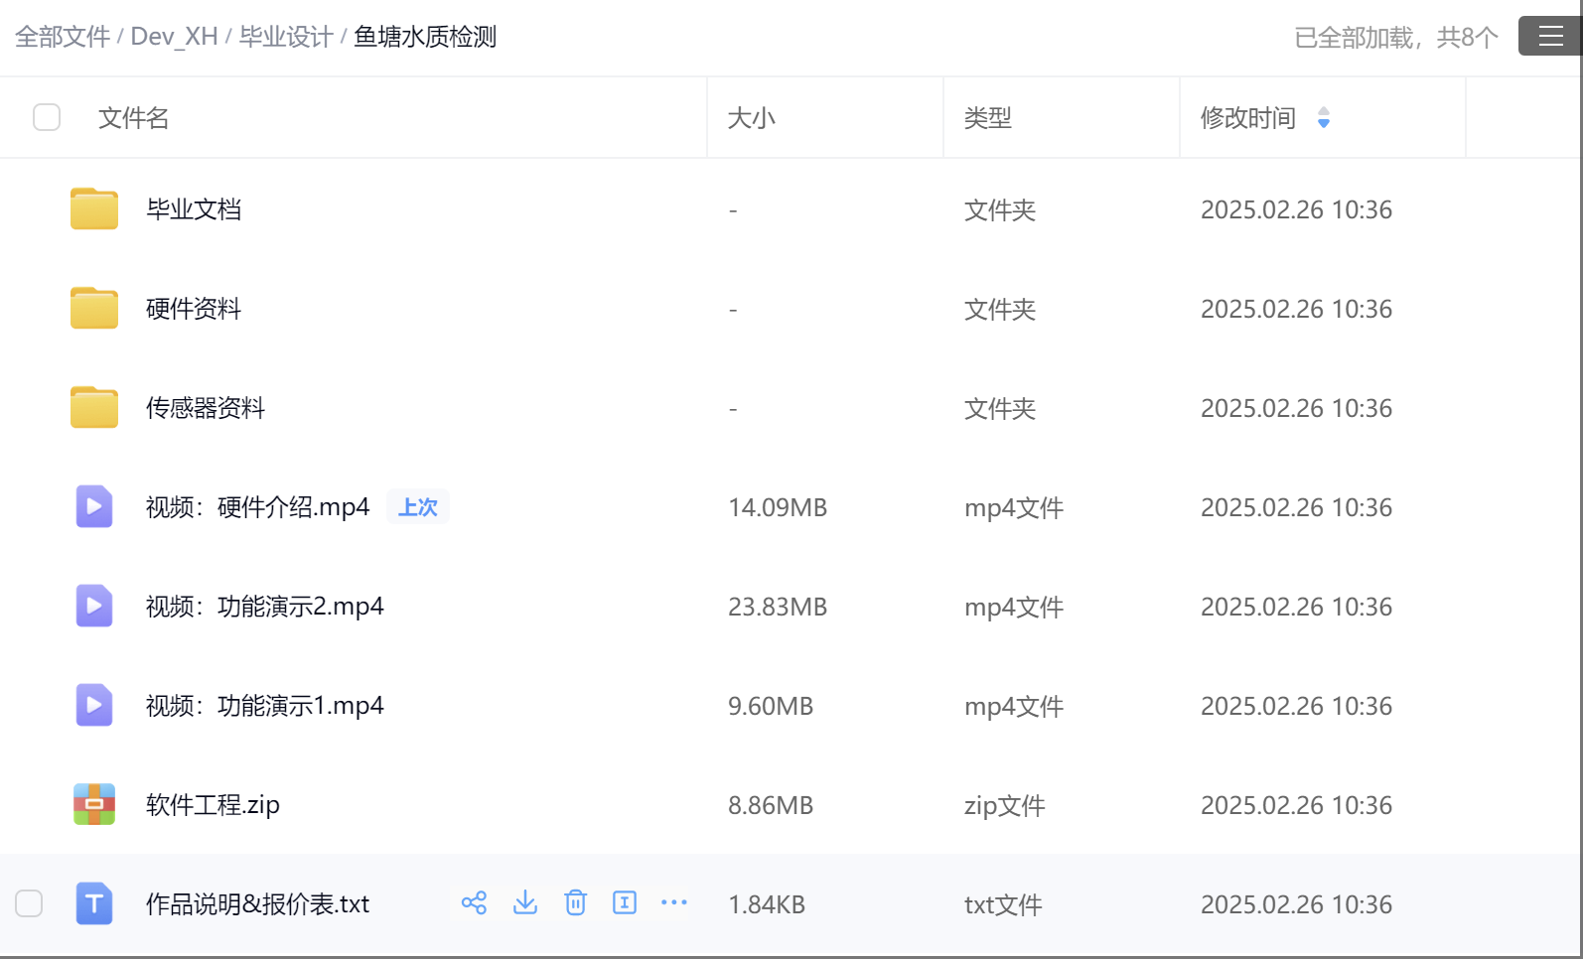Open the 传感器资料 folder icon
1583x959 pixels.
(x=94, y=407)
